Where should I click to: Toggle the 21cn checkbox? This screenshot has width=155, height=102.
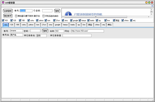54,20
